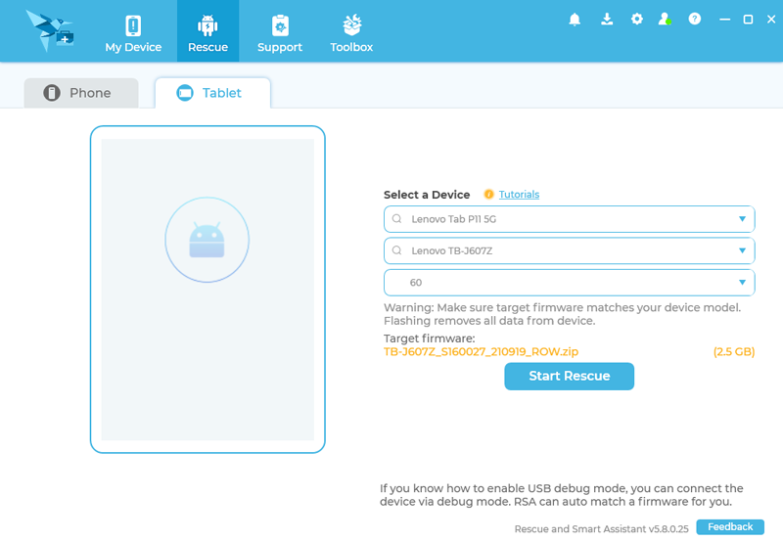This screenshot has width=783, height=541.
Task: Click the (2.5 GB) firmware size
Action: point(733,352)
